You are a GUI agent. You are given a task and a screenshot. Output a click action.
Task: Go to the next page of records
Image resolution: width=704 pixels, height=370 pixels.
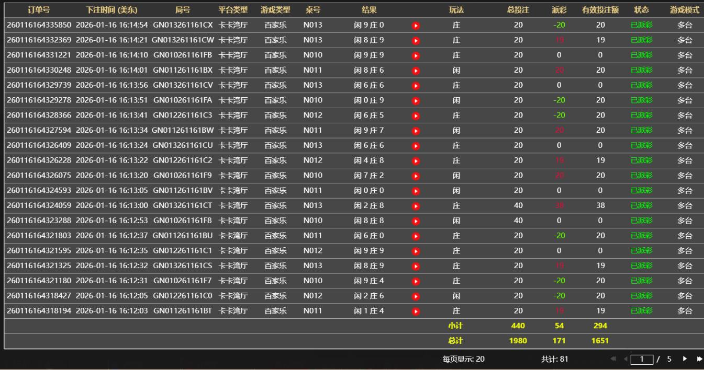pos(685,359)
